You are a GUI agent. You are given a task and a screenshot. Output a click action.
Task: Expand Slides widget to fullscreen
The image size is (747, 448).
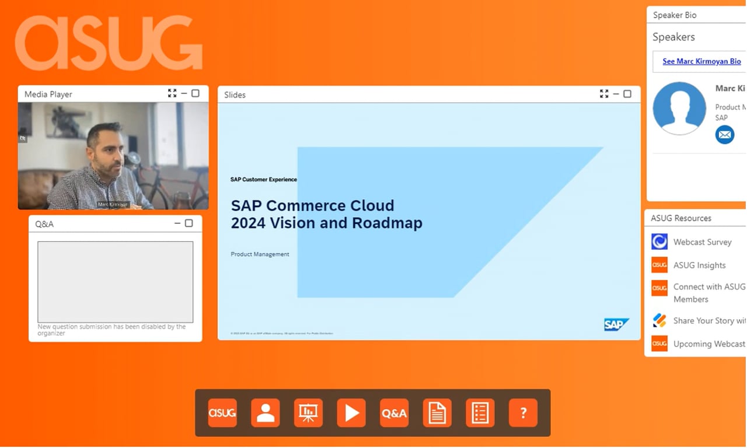[x=604, y=94]
